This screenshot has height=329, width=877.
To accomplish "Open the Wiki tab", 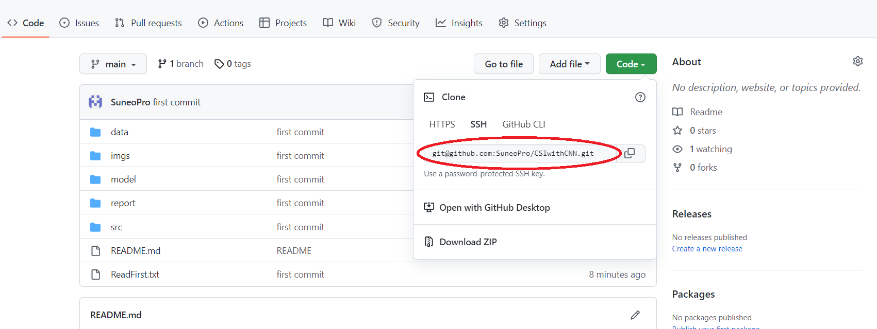I will pyautogui.click(x=339, y=23).
